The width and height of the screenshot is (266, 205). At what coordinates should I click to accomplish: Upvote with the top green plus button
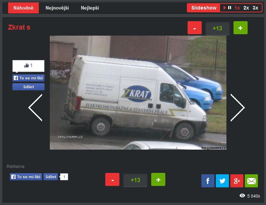pyautogui.click(x=241, y=28)
